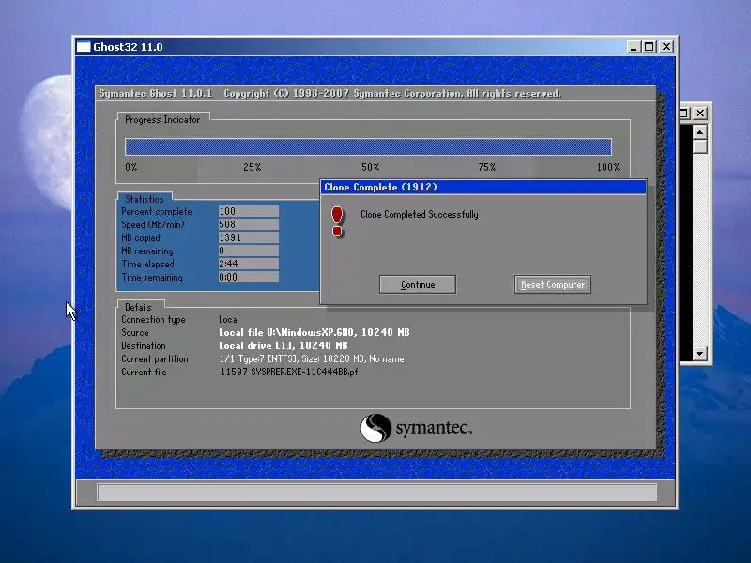Click the 25% progress marker label

coord(252,167)
